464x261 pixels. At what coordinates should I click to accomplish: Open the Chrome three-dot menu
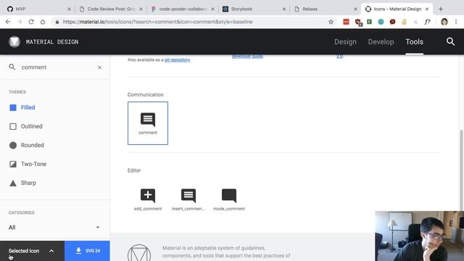click(456, 22)
